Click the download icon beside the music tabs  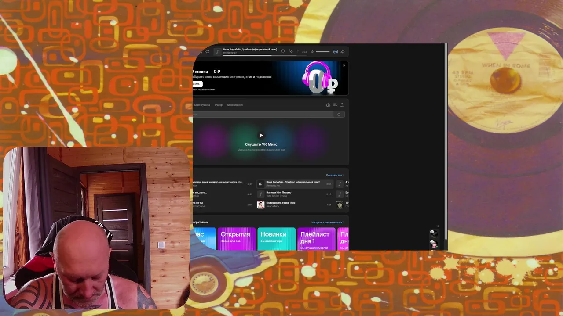point(328,105)
